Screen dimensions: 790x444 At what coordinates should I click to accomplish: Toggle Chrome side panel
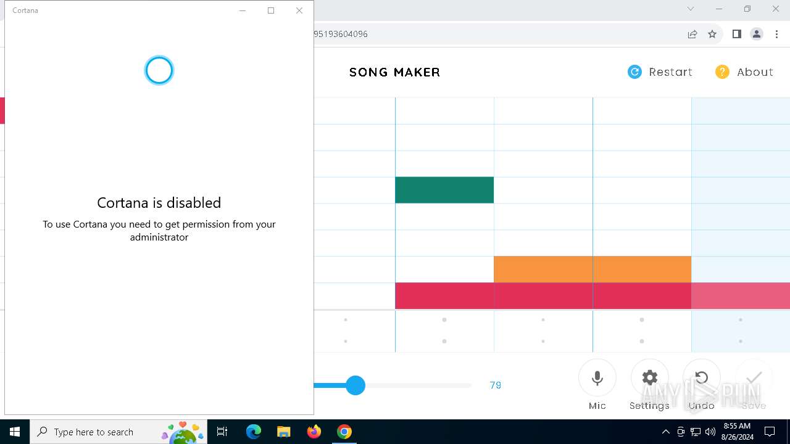(736, 34)
